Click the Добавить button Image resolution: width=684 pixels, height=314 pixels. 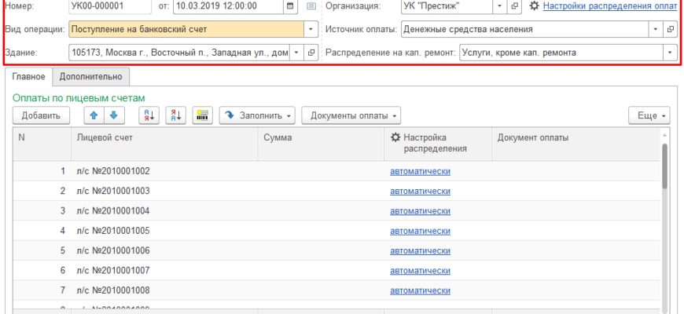pyautogui.click(x=41, y=115)
